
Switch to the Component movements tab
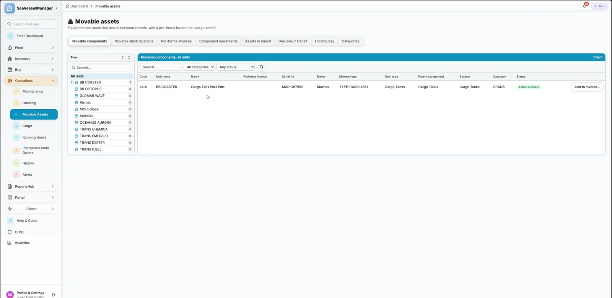click(x=218, y=41)
